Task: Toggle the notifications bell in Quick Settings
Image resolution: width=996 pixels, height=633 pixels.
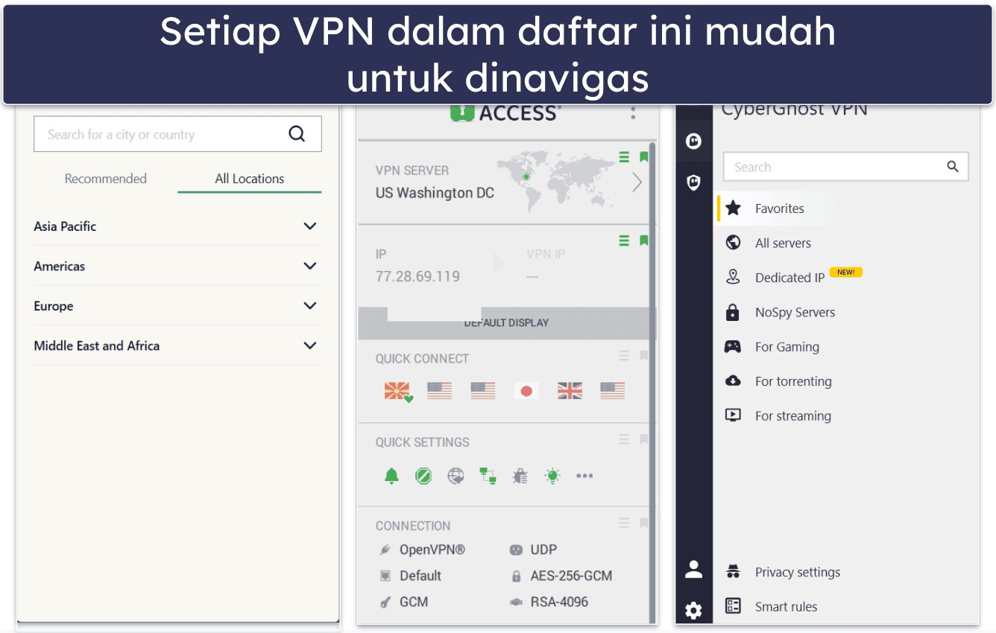Action: 391,476
